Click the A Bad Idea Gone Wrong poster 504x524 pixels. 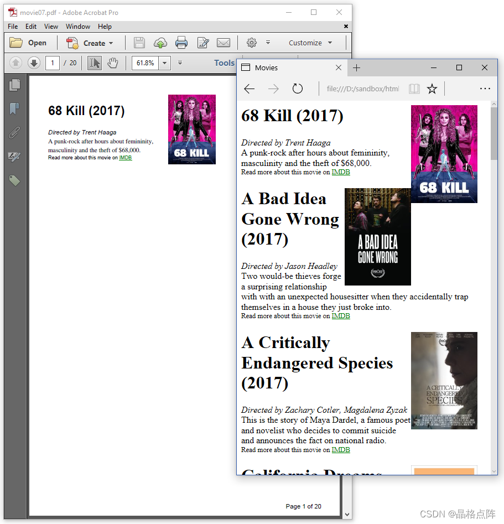pos(378,237)
